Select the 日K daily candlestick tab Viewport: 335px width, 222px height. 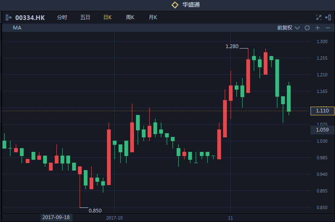click(x=107, y=17)
